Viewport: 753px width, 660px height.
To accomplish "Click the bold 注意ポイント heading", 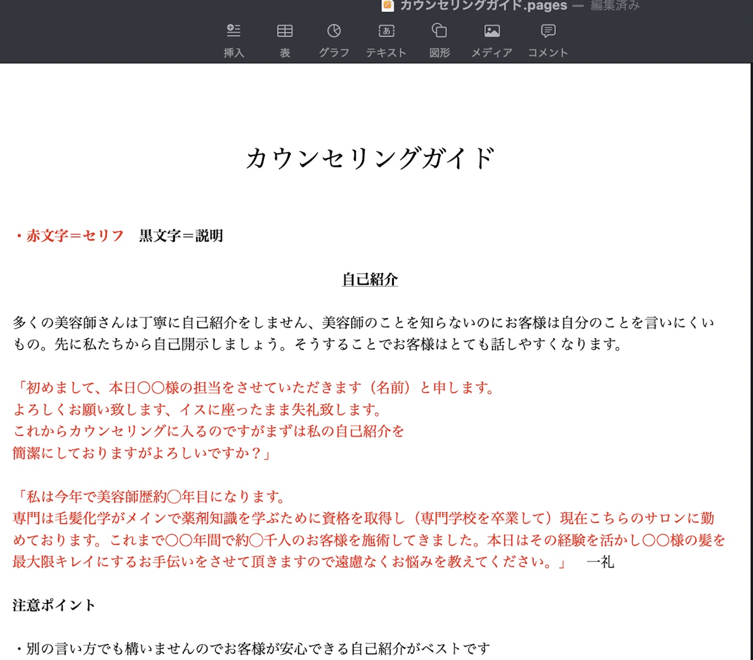I will (x=54, y=605).
